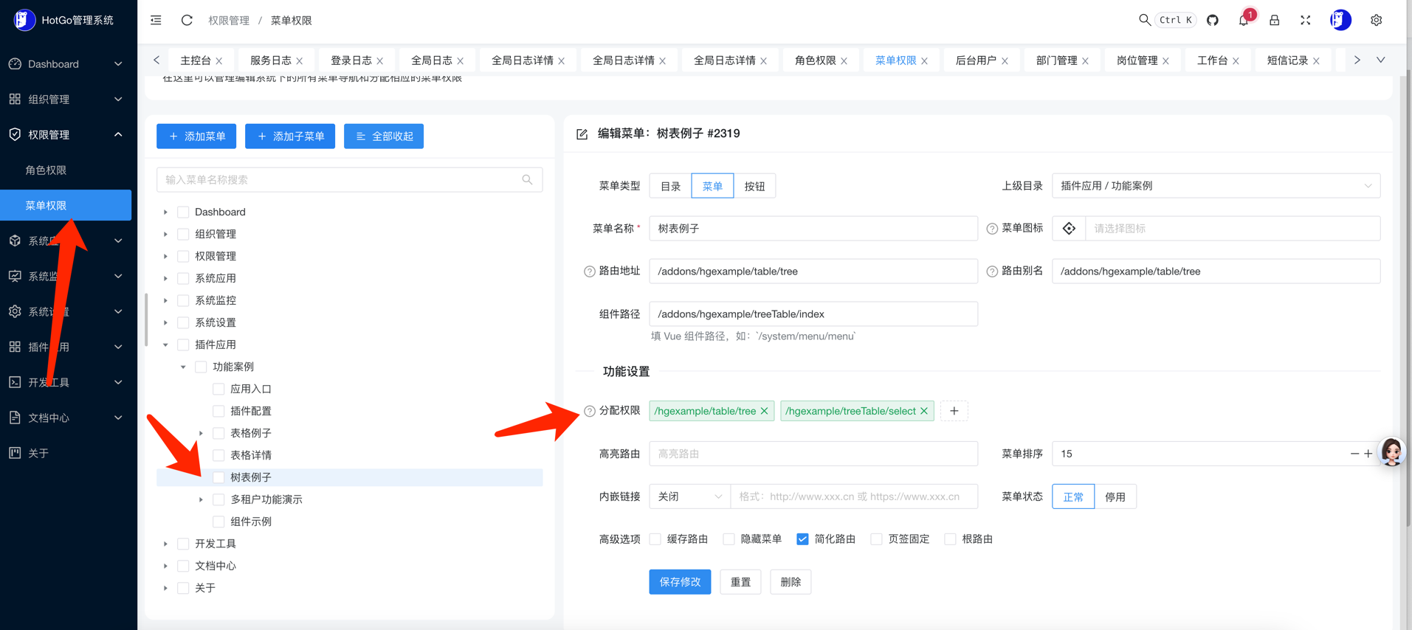Switch to the 角色权限 tab
This screenshot has width=1412, height=630.
pyautogui.click(x=815, y=60)
